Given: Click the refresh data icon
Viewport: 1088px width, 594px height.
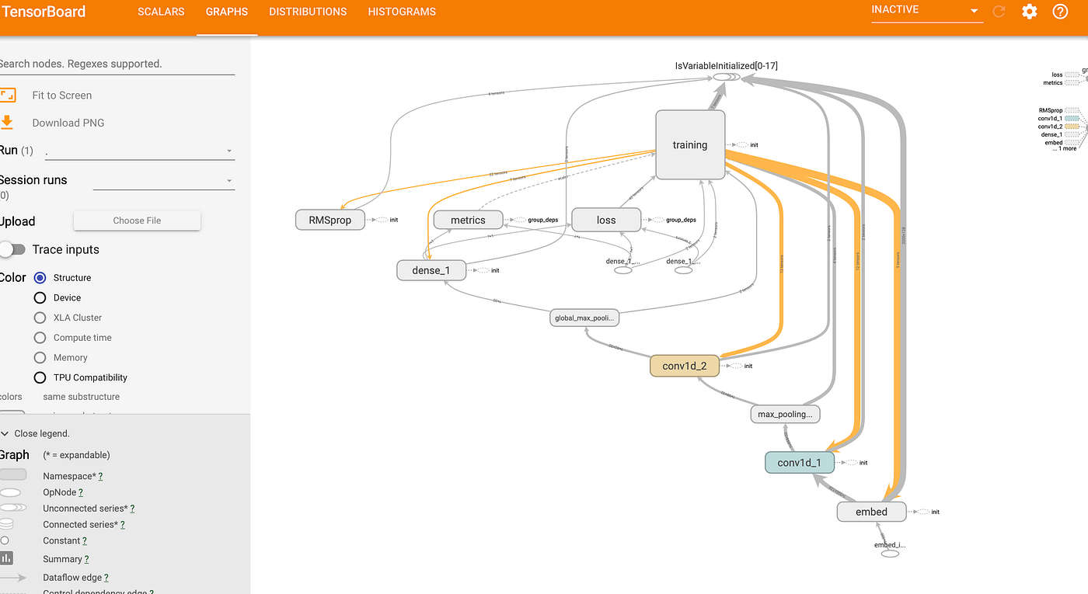Looking at the screenshot, I should tap(999, 12).
